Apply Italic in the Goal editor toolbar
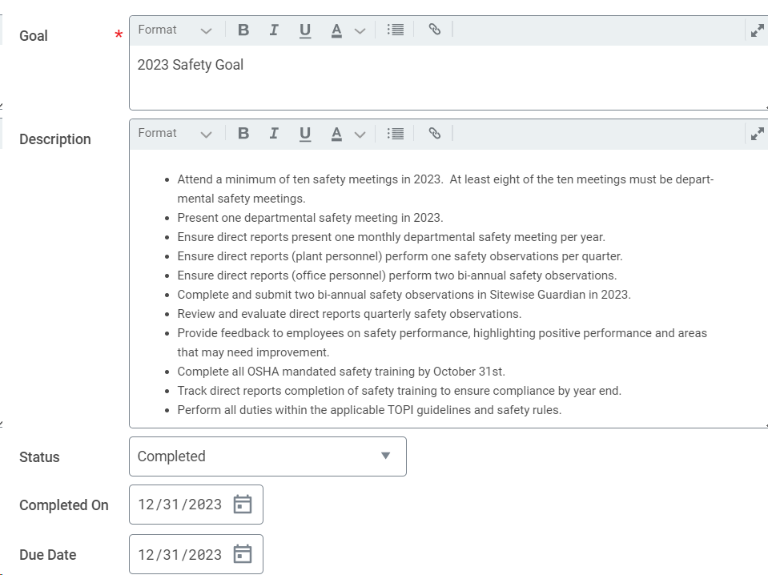The width and height of the screenshot is (768, 575). click(274, 30)
